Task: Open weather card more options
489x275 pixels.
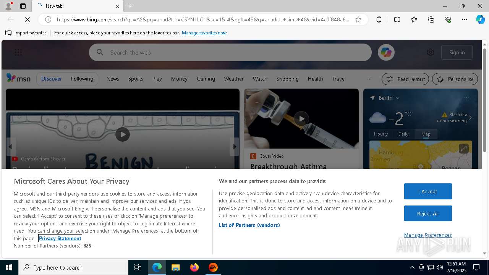Action: click(466, 98)
